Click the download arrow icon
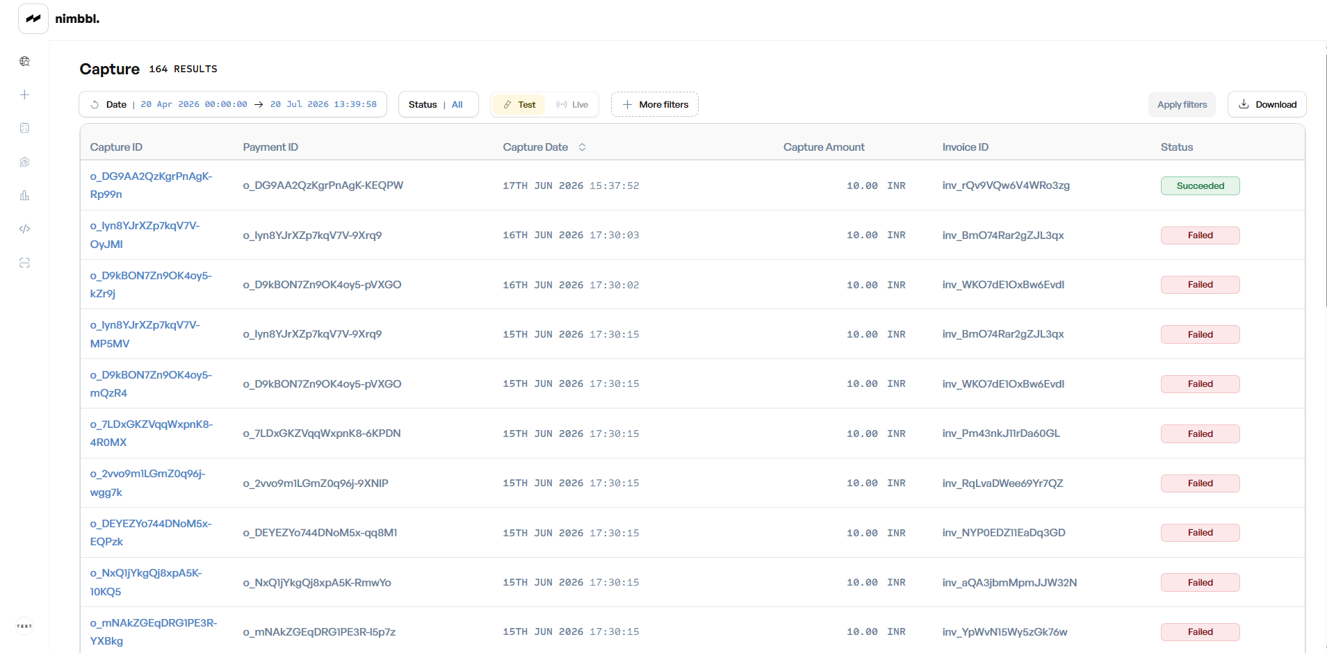 coord(1244,104)
